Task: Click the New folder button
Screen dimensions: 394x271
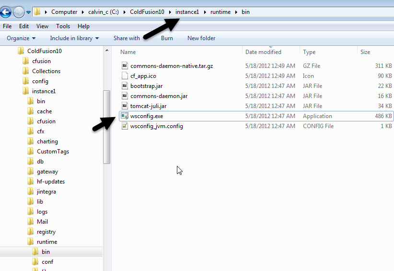Action: tap(201, 38)
